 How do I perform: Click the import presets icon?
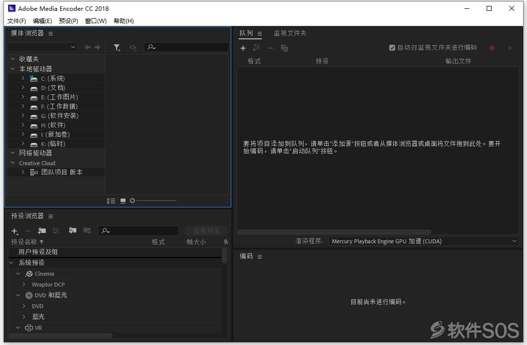(x=72, y=230)
